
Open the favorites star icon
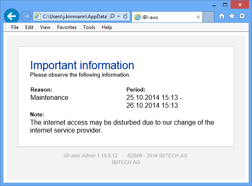(x=232, y=16)
